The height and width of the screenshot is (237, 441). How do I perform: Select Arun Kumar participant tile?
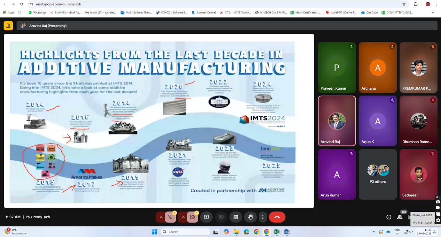pyautogui.click(x=337, y=174)
